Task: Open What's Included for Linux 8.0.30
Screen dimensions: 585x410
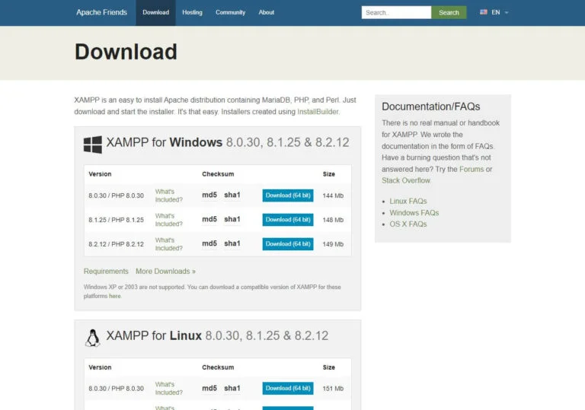Action: coord(168,389)
